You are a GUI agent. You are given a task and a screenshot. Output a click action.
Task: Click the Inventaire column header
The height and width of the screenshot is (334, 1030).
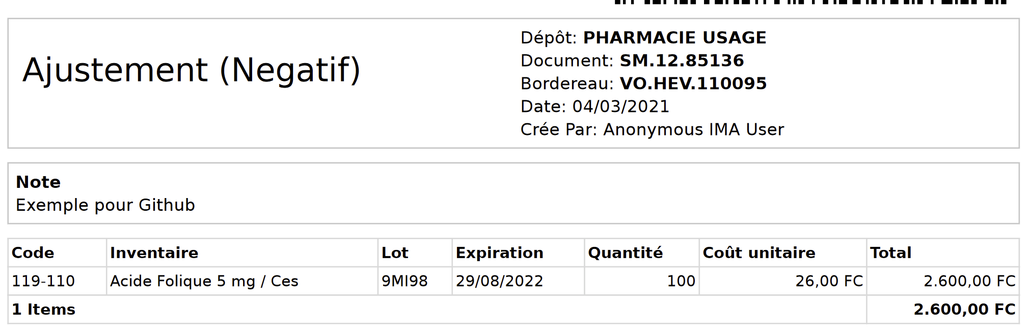154,253
